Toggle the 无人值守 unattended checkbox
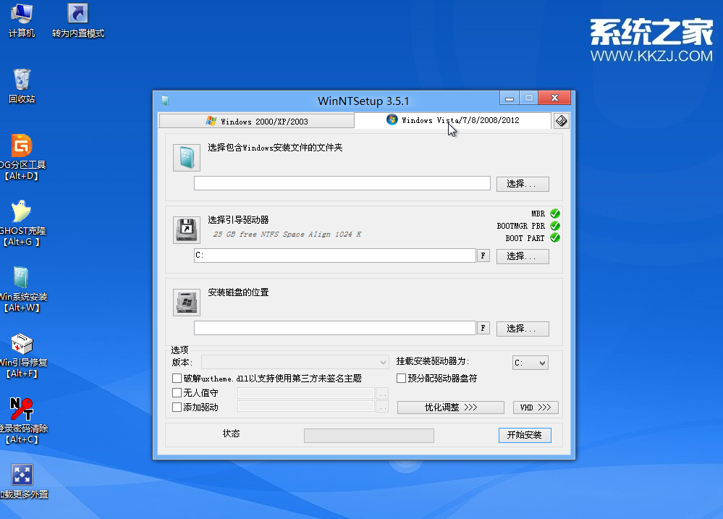 (177, 393)
